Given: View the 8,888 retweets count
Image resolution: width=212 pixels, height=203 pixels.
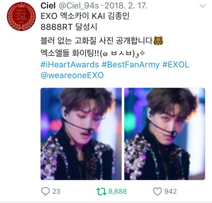Looking at the screenshot, I should coord(117,192).
